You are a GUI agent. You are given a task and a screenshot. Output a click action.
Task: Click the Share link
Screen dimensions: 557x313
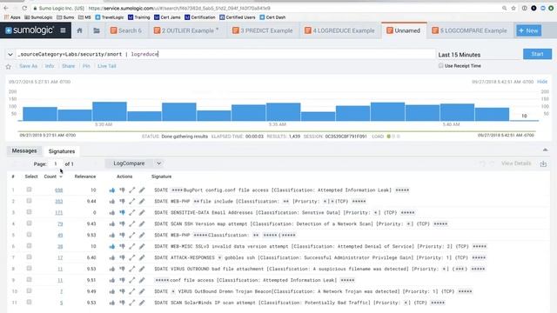pyautogui.click(x=68, y=66)
